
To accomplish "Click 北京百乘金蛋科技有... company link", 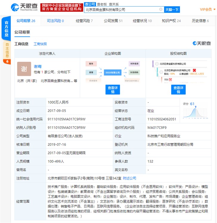I will [57, 81].
